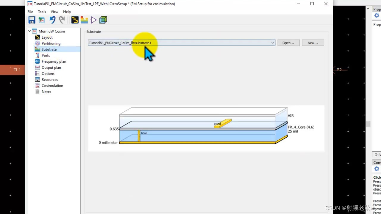Open the 3D view cube icon
Image resolution: width=381 pixels, height=214 pixels.
[x=103, y=20]
